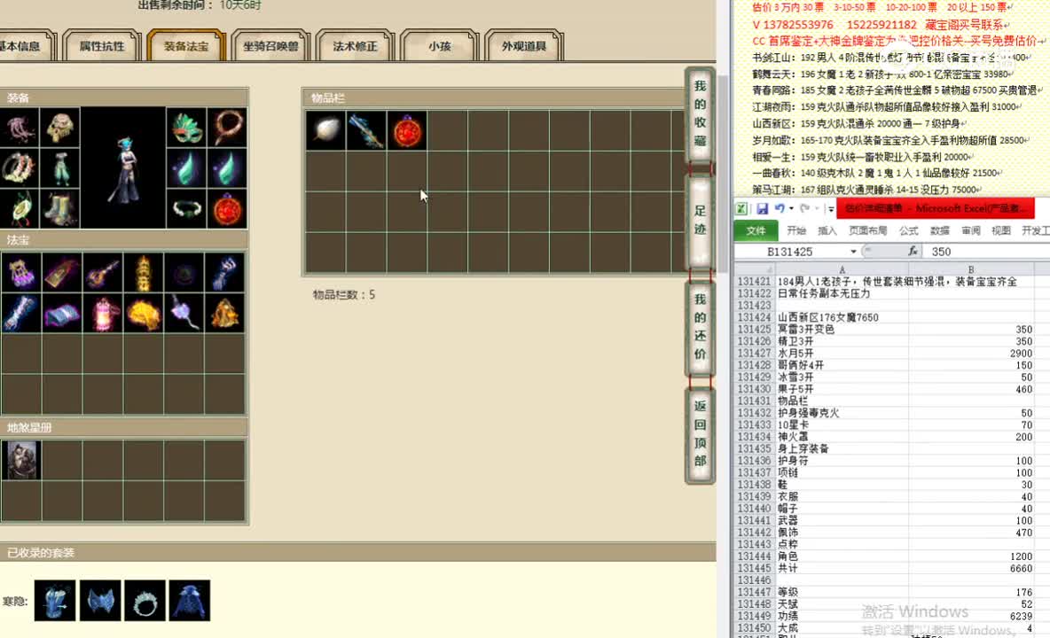The height and width of the screenshot is (638, 1050).
Task: Open the quick access toolbar customize dropdown
Action: (x=830, y=208)
